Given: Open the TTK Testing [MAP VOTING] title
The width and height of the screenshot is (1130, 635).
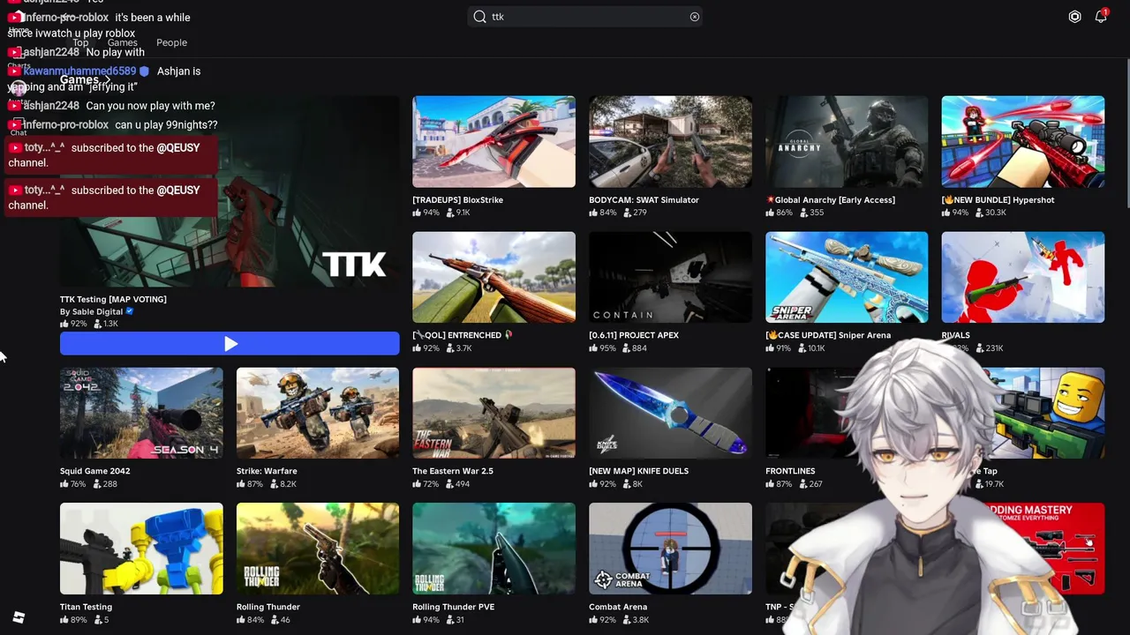Looking at the screenshot, I should tap(113, 299).
